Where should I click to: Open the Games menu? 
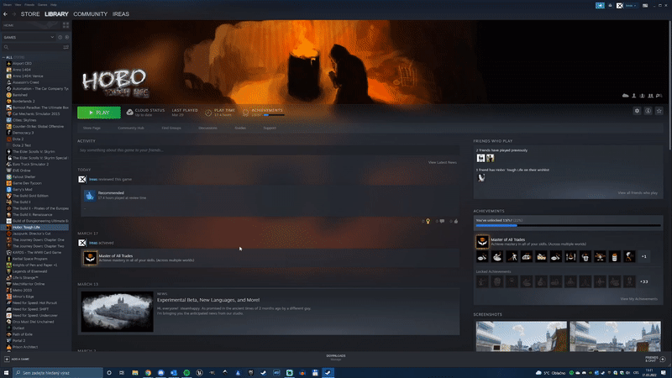point(43,5)
